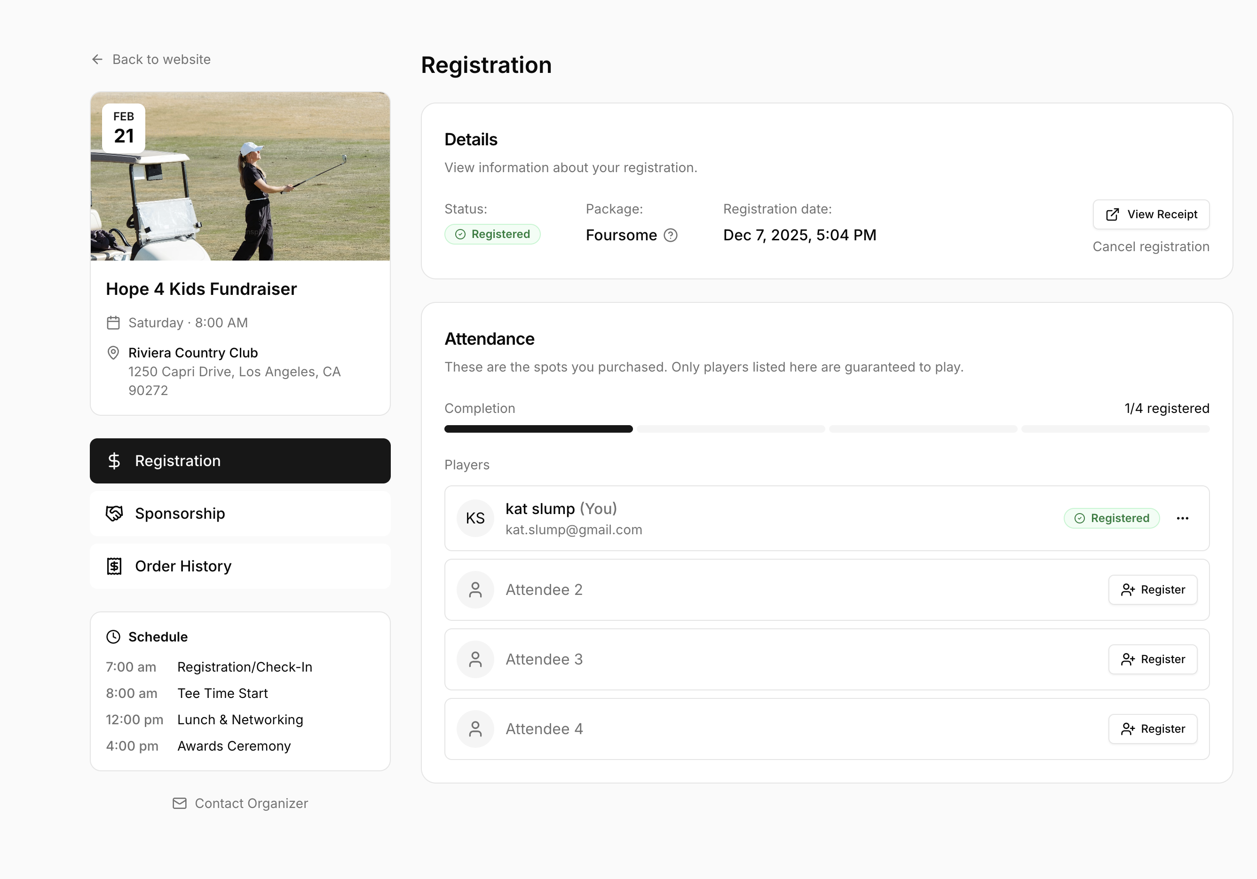The image size is (1257, 879).
Task: Click the Registered badge next to kat slump
Action: (1111, 518)
